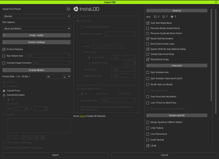Toggle Reset Self Illumination checkbox
Screen dimensions: 219x159
(148, 38)
